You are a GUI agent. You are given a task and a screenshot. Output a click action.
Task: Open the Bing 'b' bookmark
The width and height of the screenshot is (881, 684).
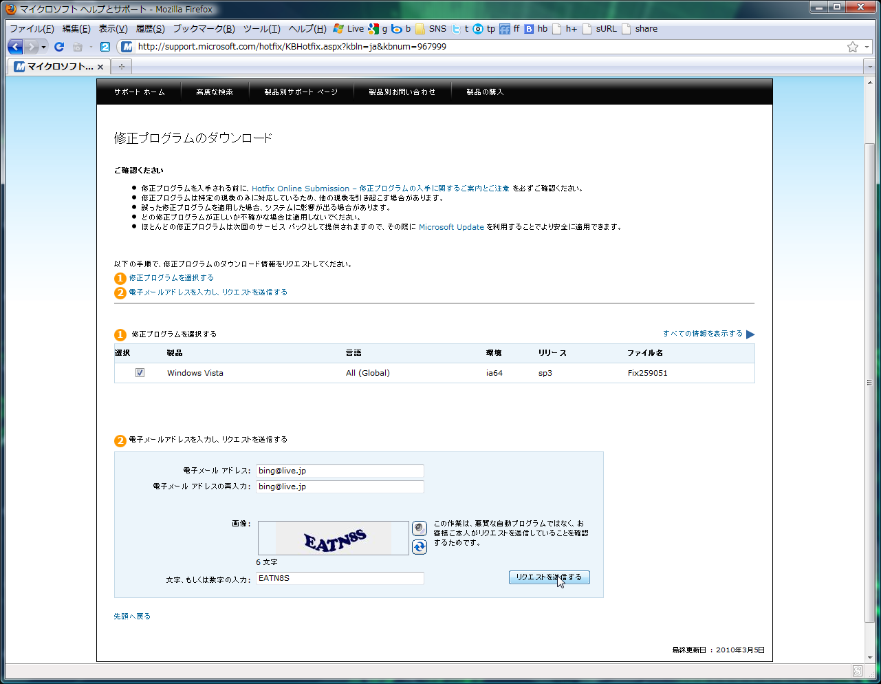tap(401, 29)
